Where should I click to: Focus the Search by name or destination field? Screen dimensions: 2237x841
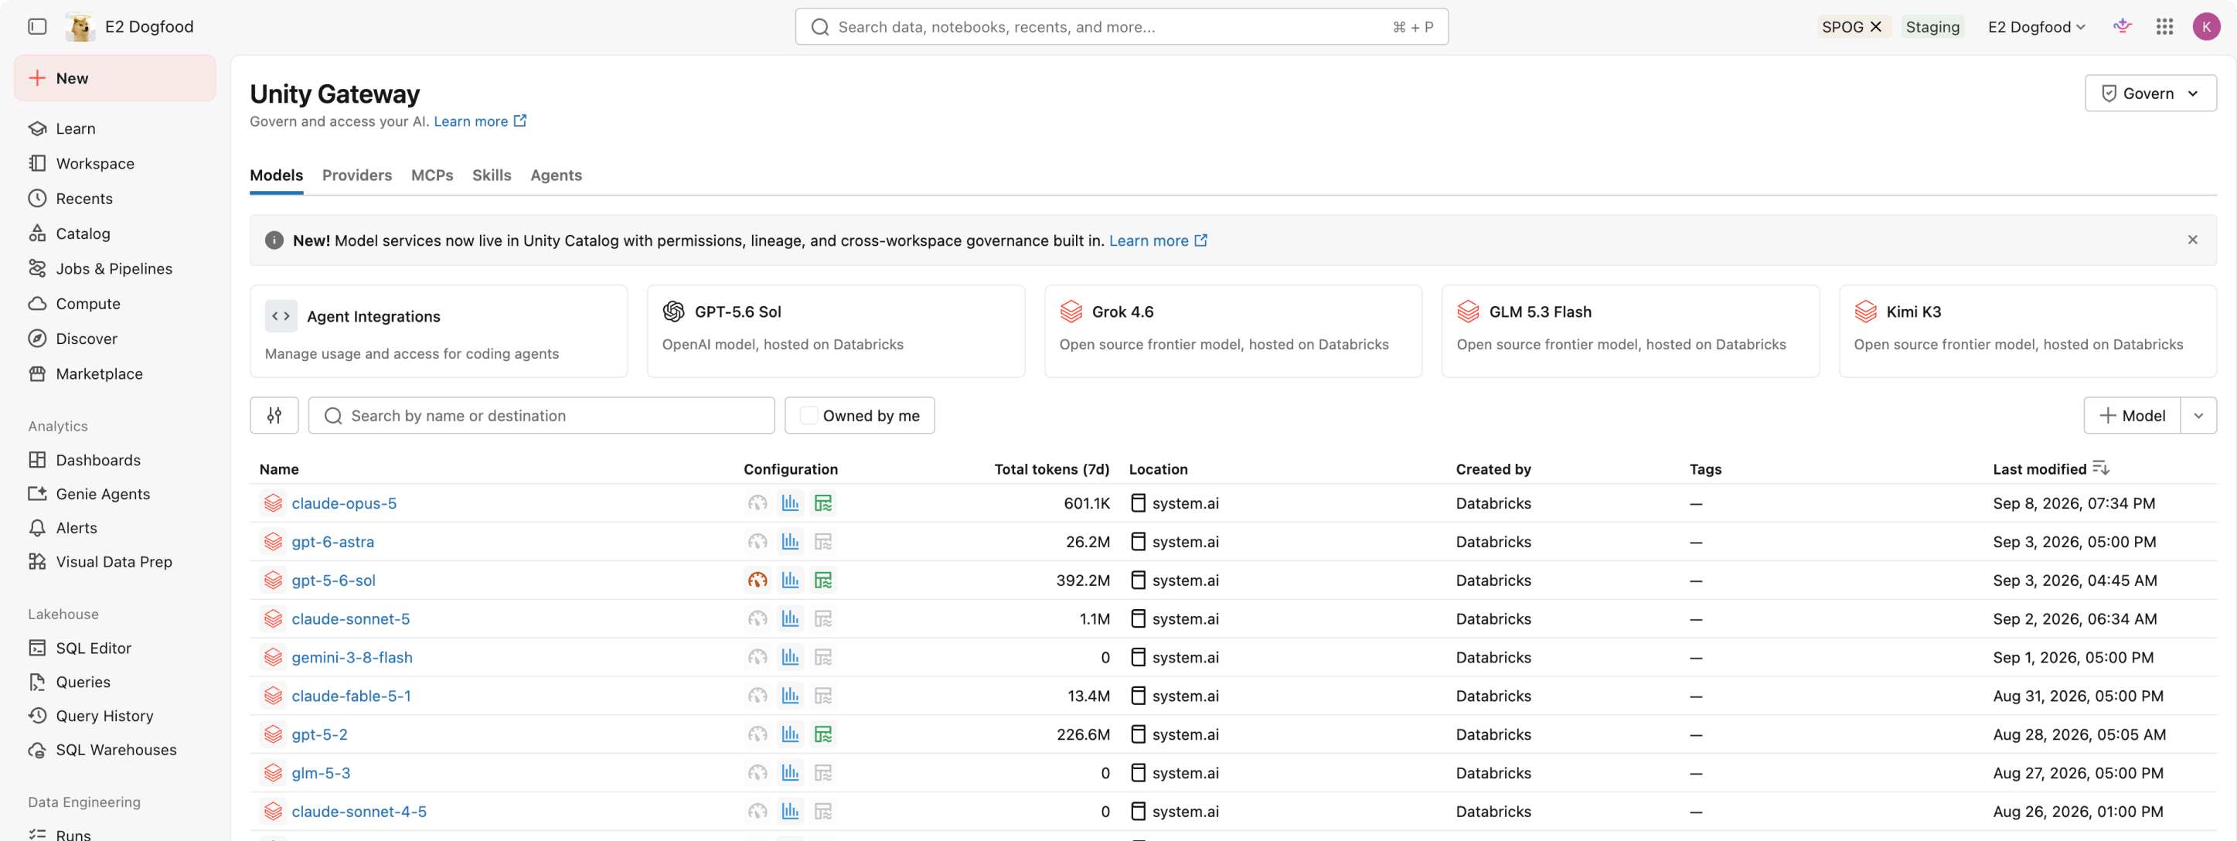pos(541,415)
